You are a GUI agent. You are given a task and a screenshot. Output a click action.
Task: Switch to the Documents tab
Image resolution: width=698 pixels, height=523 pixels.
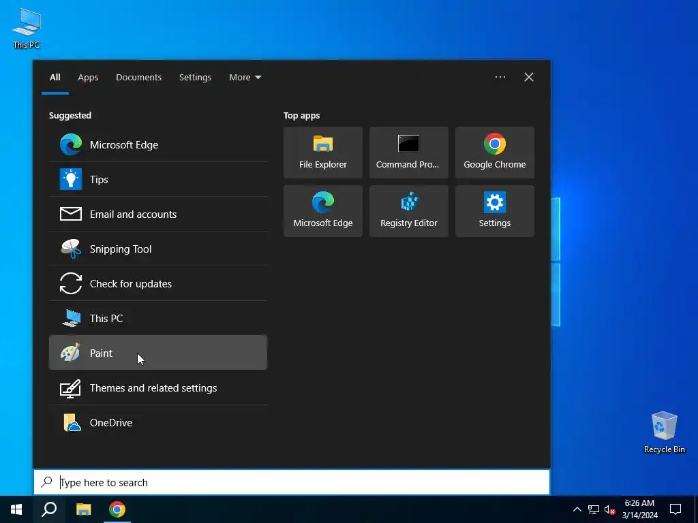[x=138, y=78]
